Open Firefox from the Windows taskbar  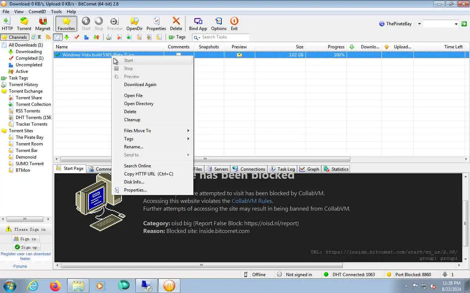[55, 286]
